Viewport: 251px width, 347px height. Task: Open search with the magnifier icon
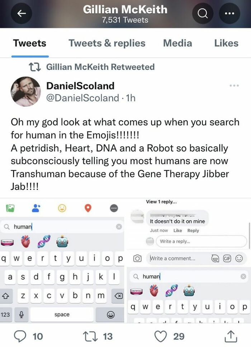tap(203, 14)
